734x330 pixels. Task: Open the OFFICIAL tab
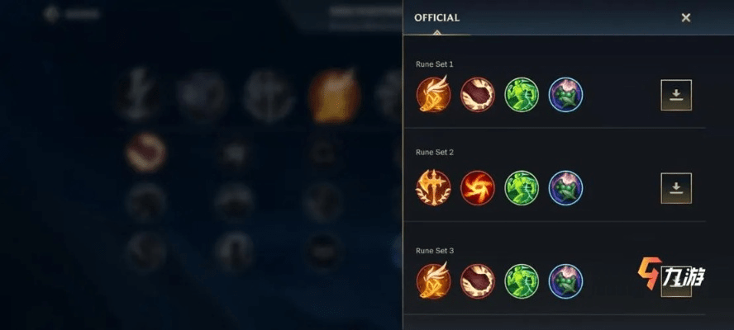(x=436, y=18)
